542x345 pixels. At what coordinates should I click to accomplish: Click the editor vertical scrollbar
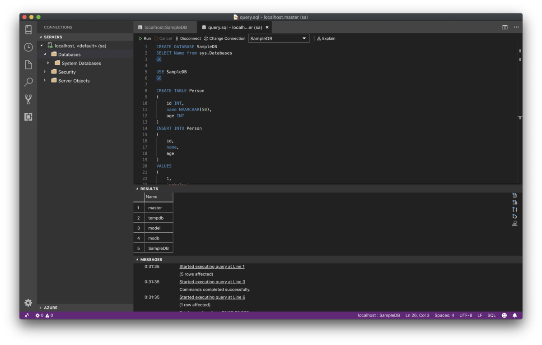click(x=520, y=114)
